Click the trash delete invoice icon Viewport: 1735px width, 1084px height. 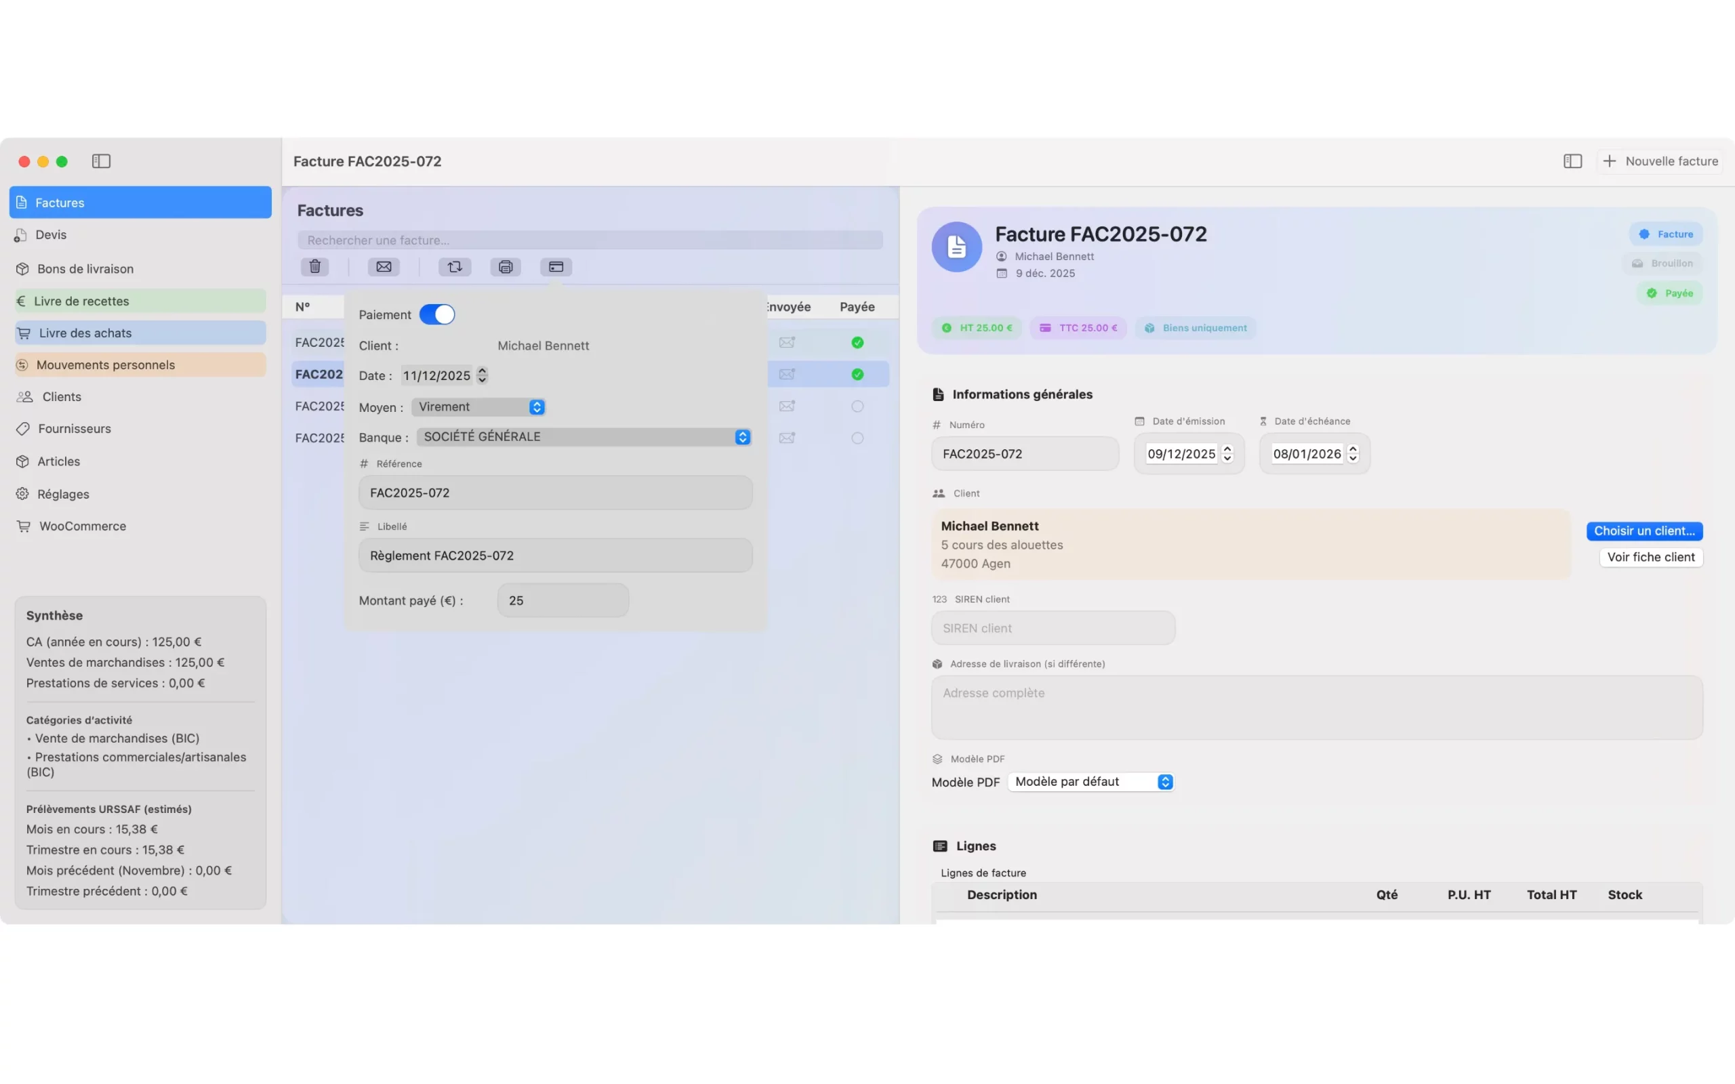tap(314, 267)
